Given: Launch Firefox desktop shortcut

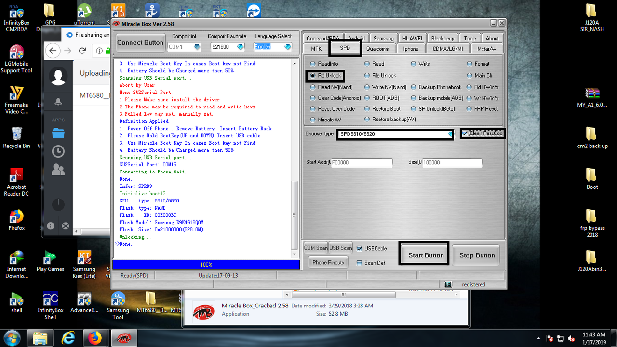Looking at the screenshot, I should coord(16,220).
